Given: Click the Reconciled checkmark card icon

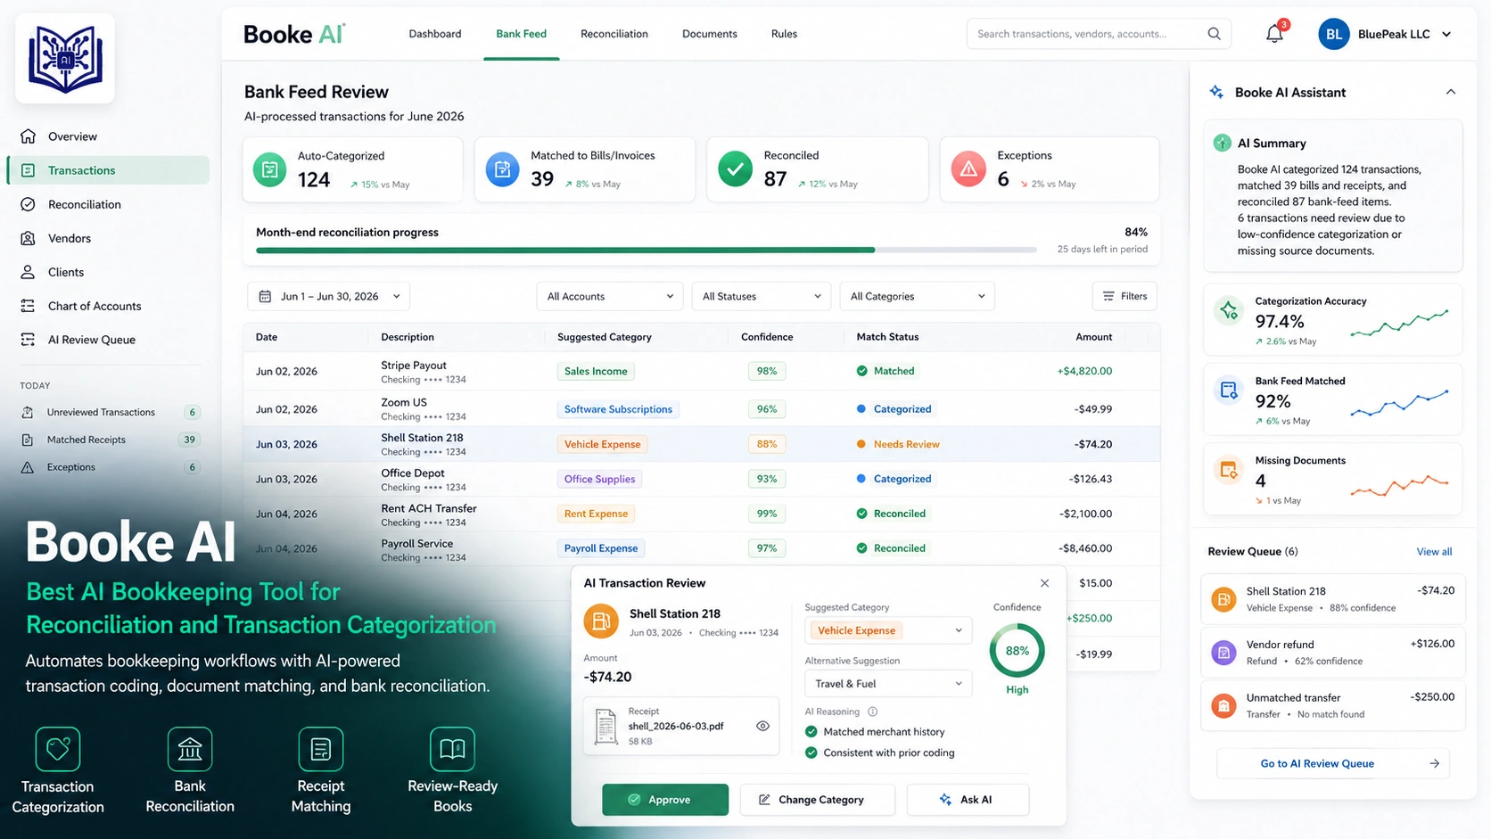Looking at the screenshot, I should 736,169.
